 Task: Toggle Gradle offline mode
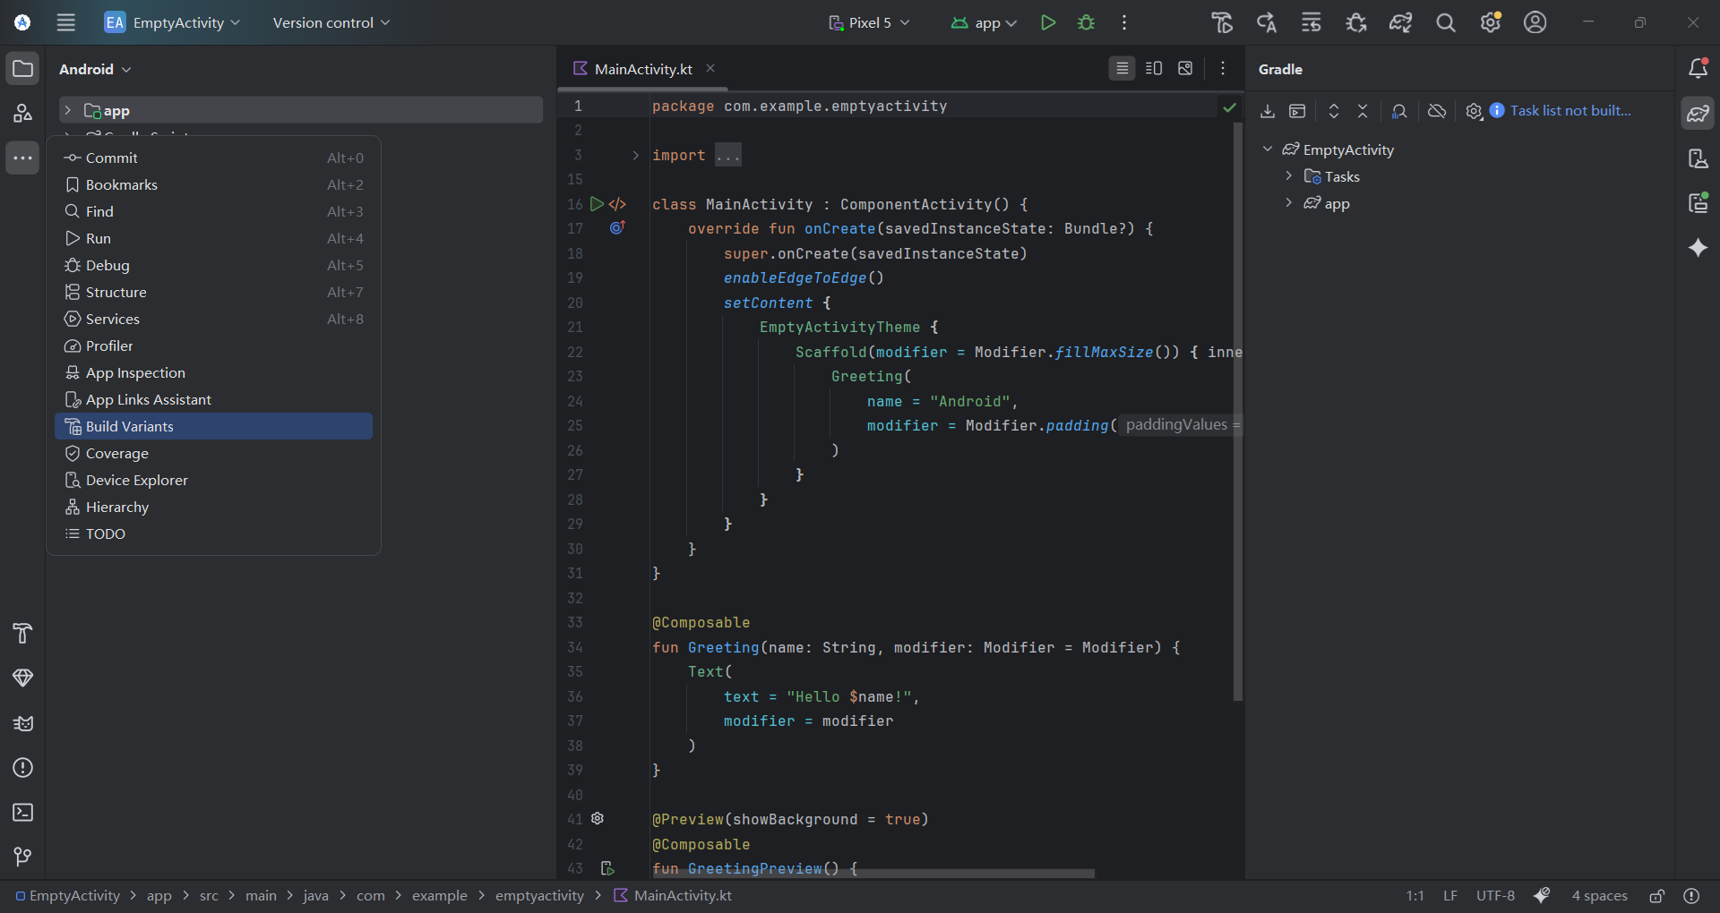click(x=1437, y=111)
